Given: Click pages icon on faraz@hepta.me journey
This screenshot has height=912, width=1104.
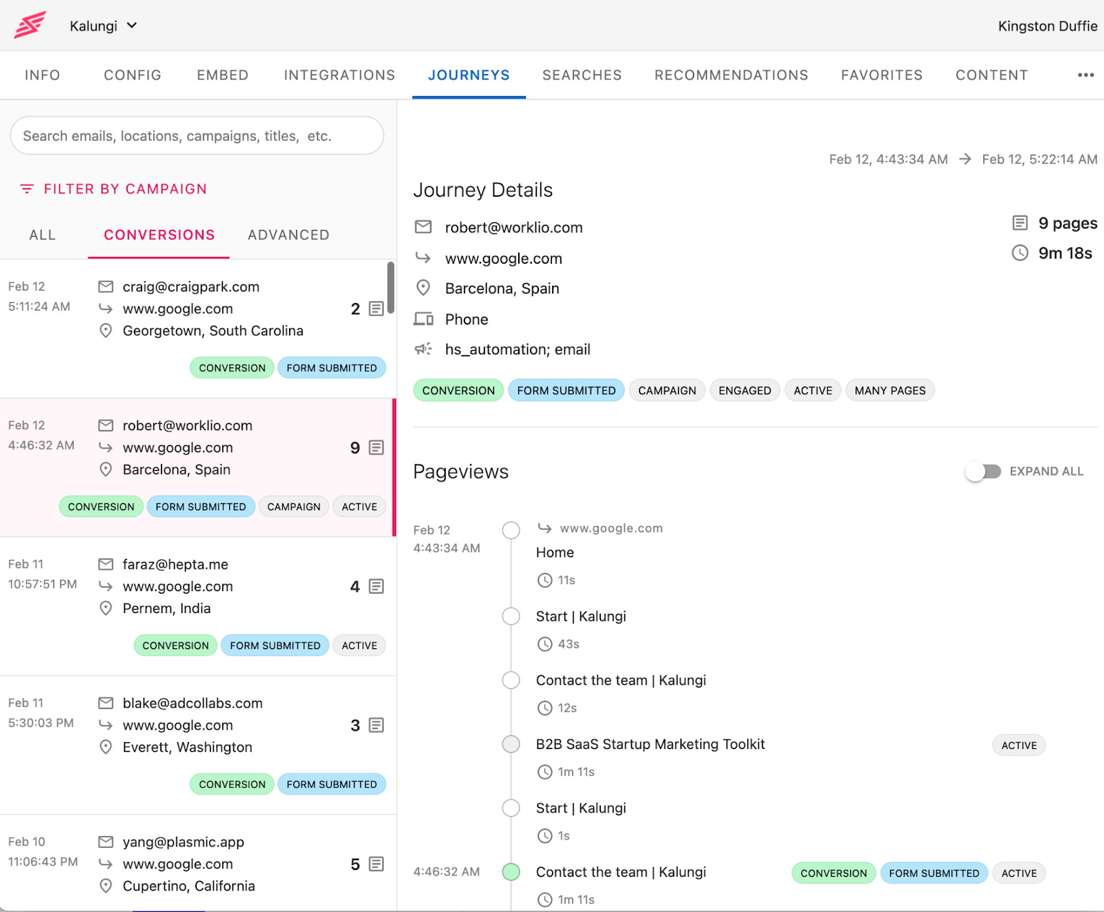Looking at the screenshot, I should [x=376, y=586].
